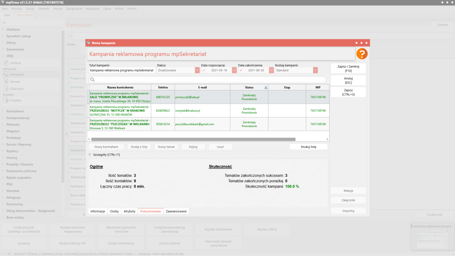Screen dimensions: 455x256
Task: Toggle the Data rozpoczęcia checkbox
Action: click(204, 70)
